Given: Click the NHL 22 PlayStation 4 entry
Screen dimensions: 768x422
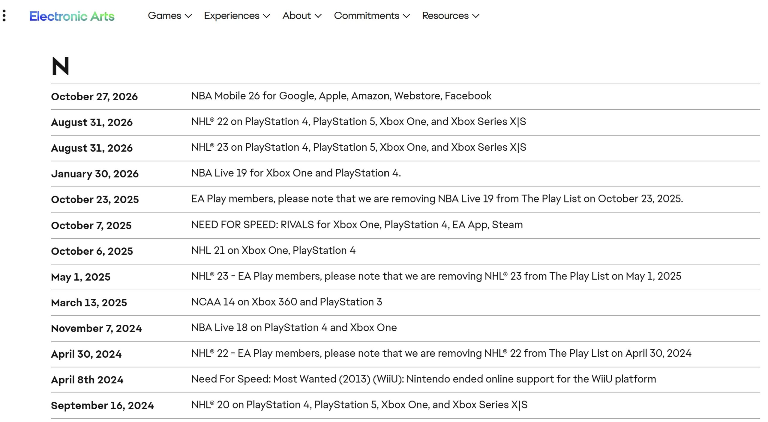Looking at the screenshot, I should click(x=358, y=122).
